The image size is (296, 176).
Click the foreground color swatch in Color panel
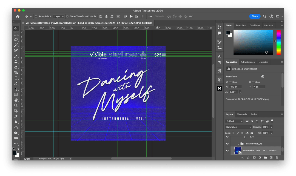[228, 33]
